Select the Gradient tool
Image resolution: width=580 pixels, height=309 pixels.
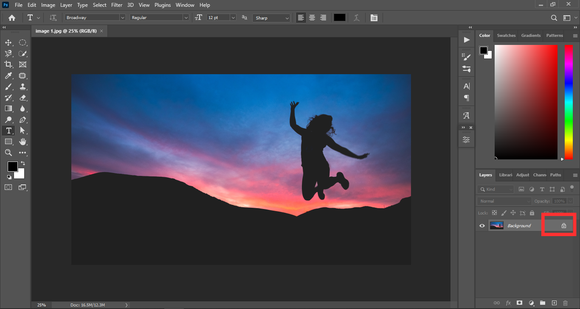pyautogui.click(x=8, y=109)
